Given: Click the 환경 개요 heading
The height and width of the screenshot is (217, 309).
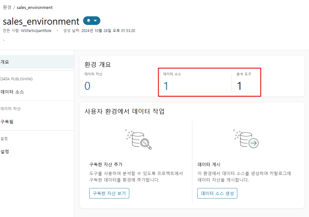Looking at the screenshot, I should pyautogui.click(x=98, y=64).
